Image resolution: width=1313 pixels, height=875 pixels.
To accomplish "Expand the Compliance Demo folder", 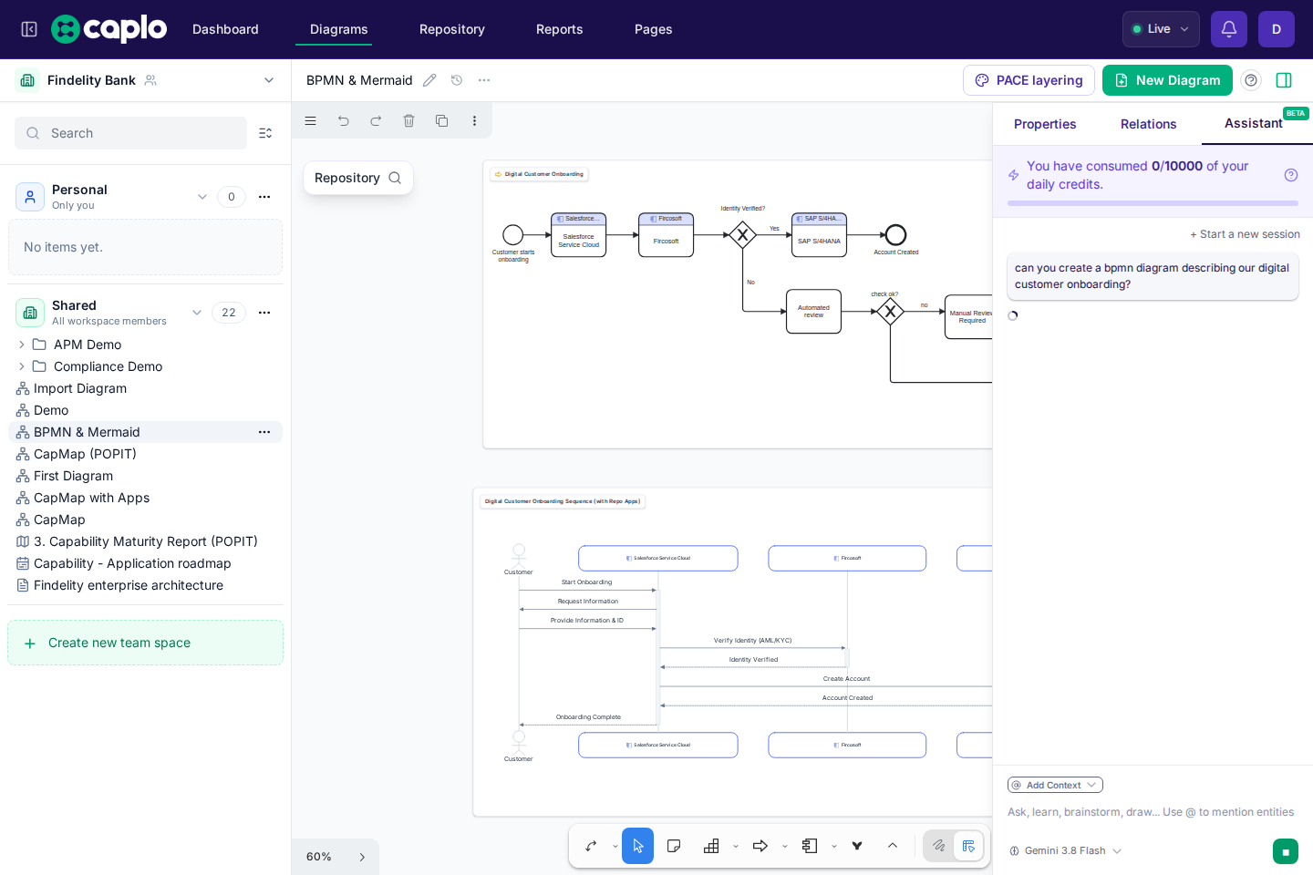I will (x=22, y=366).
